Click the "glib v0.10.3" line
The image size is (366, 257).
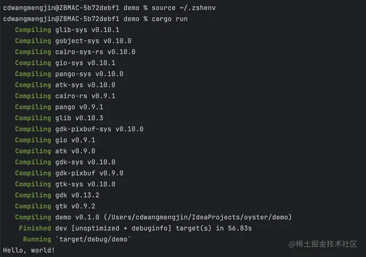click(x=79, y=118)
